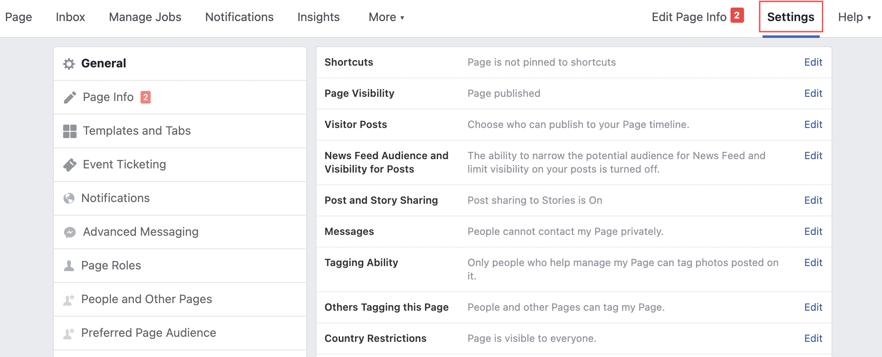Open Edit Page Info in top bar
The height and width of the screenshot is (357, 882).
689,17
